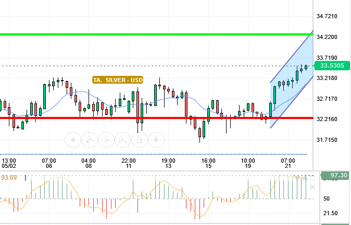
Task: Click the 50 level label on indicator axis
Action: tap(327, 198)
